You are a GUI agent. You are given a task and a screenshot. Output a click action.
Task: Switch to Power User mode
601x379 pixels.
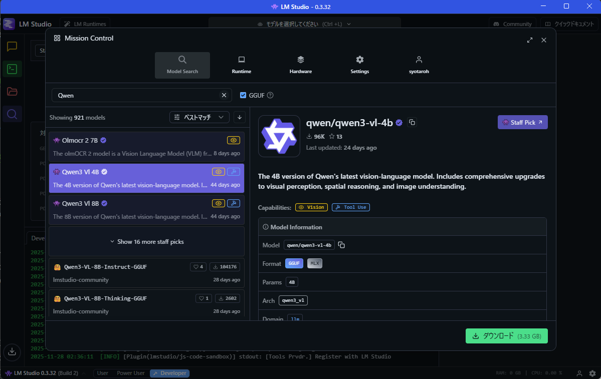tap(131, 373)
